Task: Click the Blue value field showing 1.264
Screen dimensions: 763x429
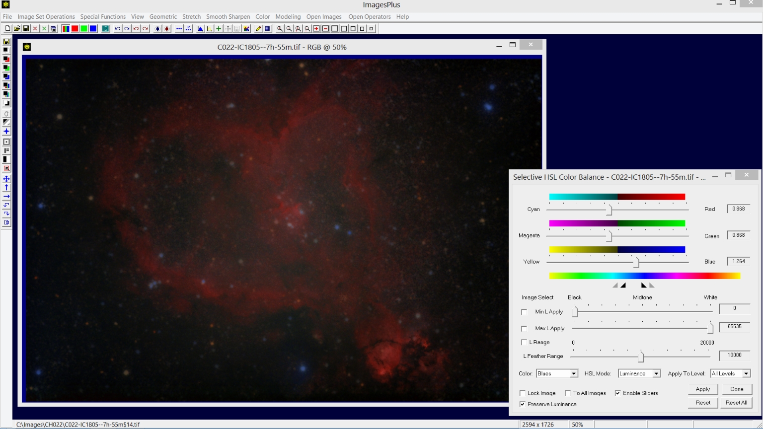Action: 739,261
